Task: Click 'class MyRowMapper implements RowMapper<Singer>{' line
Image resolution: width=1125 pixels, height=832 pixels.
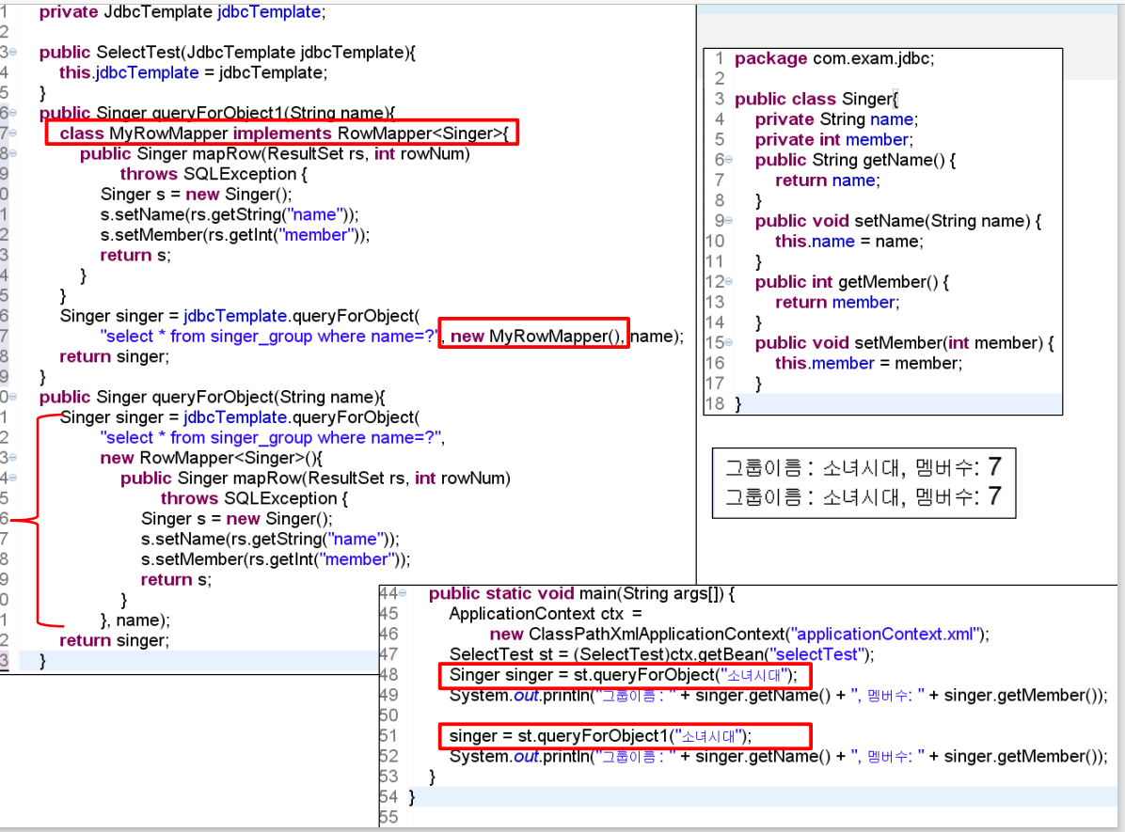Action: pos(284,133)
